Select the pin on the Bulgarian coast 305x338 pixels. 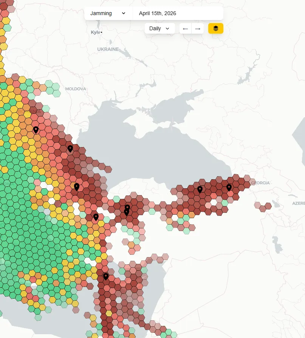coord(76,187)
